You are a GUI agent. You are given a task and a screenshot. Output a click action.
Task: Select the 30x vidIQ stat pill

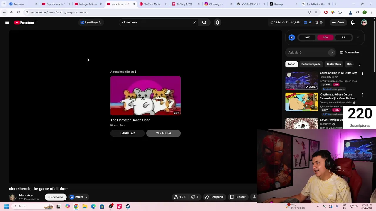325,38
